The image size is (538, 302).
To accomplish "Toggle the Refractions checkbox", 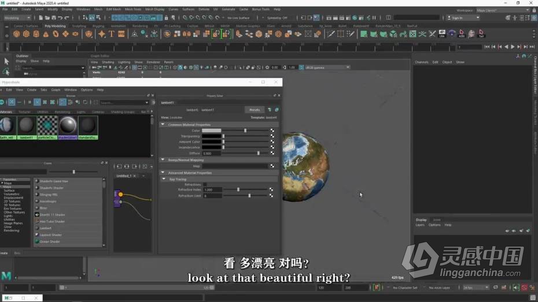I will click(205, 185).
